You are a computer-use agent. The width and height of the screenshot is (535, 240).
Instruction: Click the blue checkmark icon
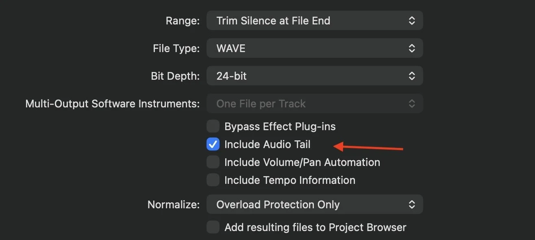(x=213, y=144)
